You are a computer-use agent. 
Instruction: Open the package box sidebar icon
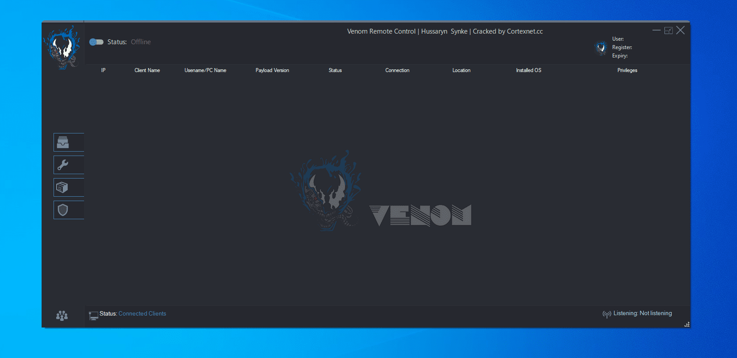click(69, 187)
